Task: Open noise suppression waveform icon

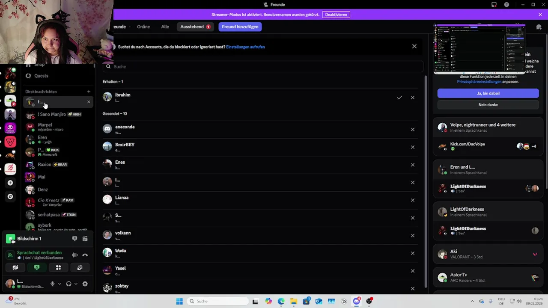Action: pos(74,255)
